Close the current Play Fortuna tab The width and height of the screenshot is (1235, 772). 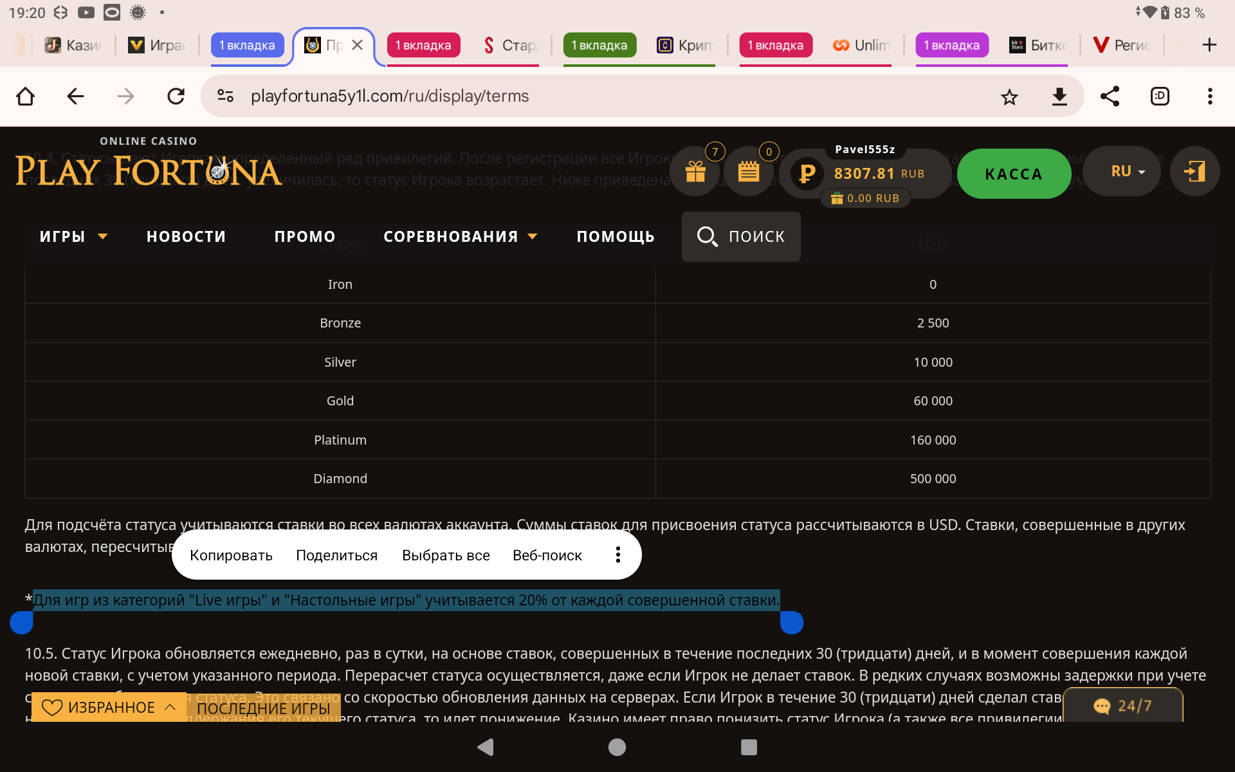358,45
